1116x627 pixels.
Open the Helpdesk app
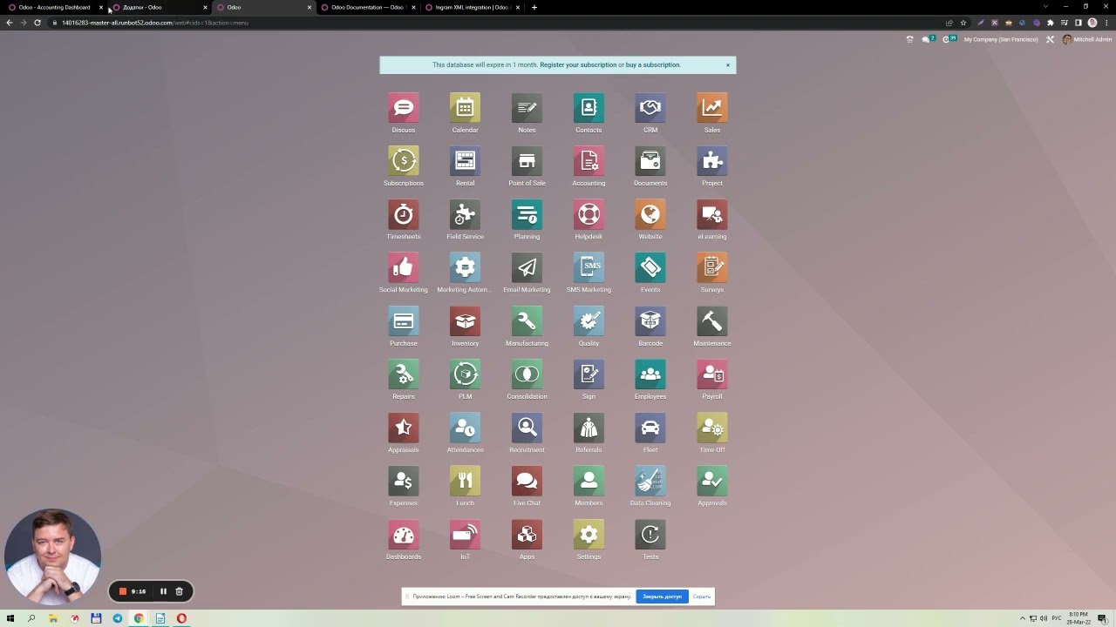pyautogui.click(x=589, y=214)
